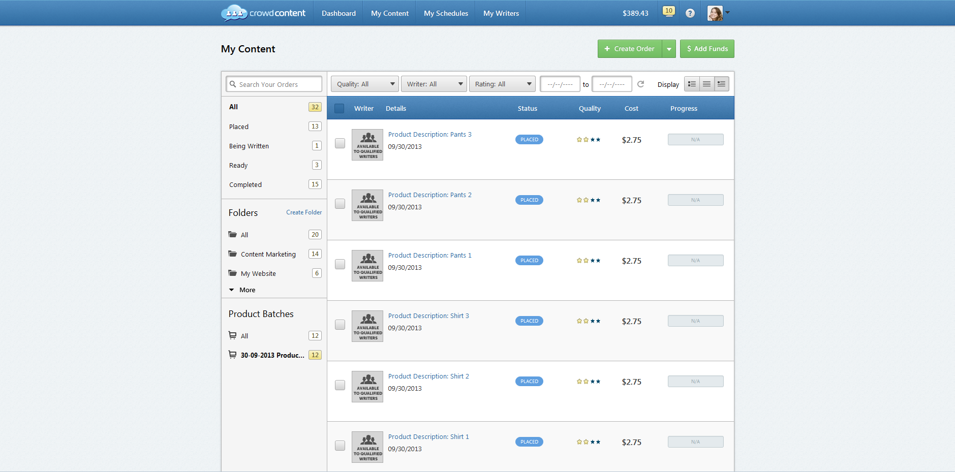This screenshot has height=472, width=955.
Task: Tick the checkbox beside Product Description: Shirt 1
Action: click(340, 446)
